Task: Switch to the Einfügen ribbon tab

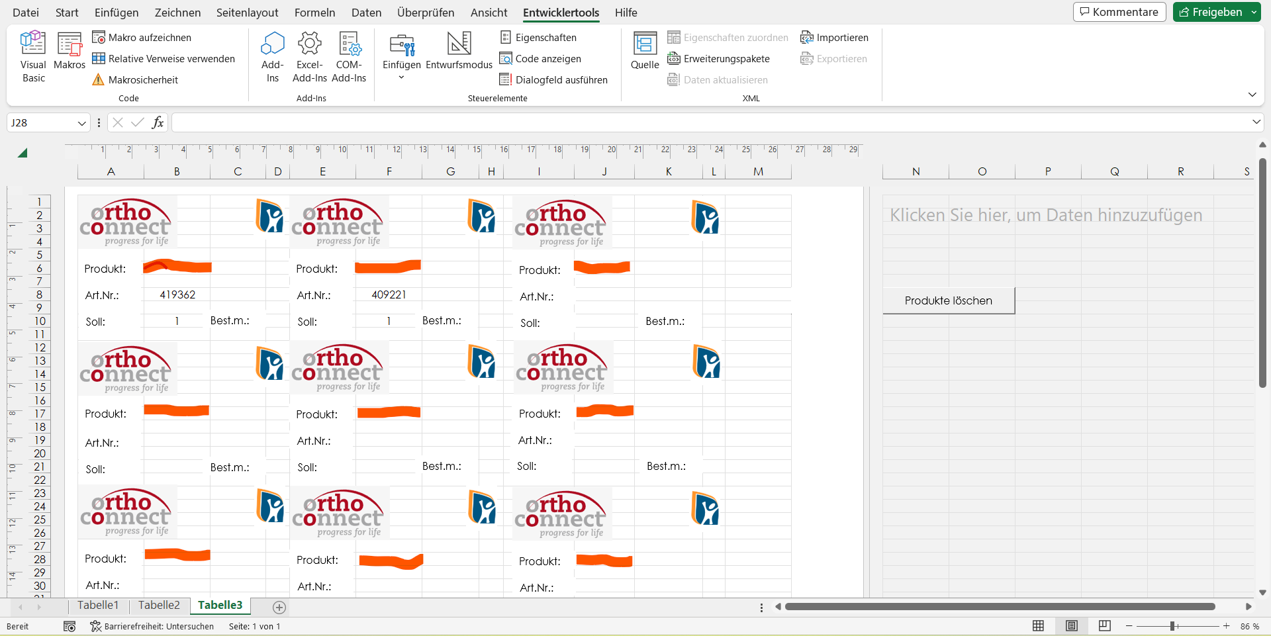Action: 117,13
